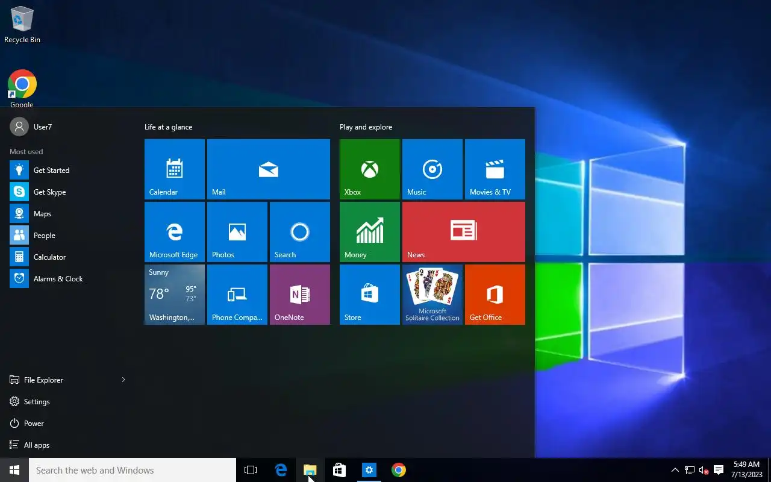Click the Play and explore group header

click(366, 127)
